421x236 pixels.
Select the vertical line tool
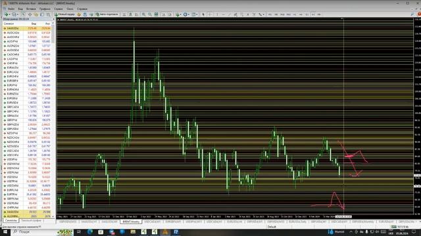(x=217, y=14)
